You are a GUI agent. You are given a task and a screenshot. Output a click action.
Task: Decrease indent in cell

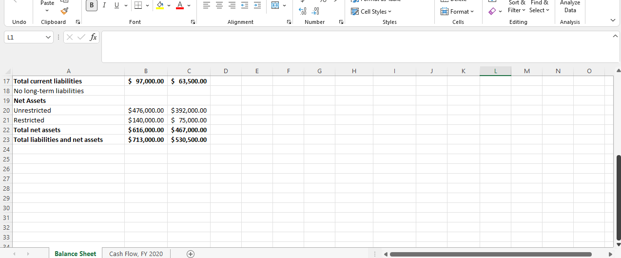click(245, 5)
